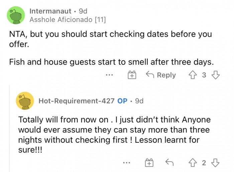Image resolution: width=234 pixels, height=172 pixels.
Task: Click the vote count 3 on Intermanaut's comment
Action: tap(204, 75)
